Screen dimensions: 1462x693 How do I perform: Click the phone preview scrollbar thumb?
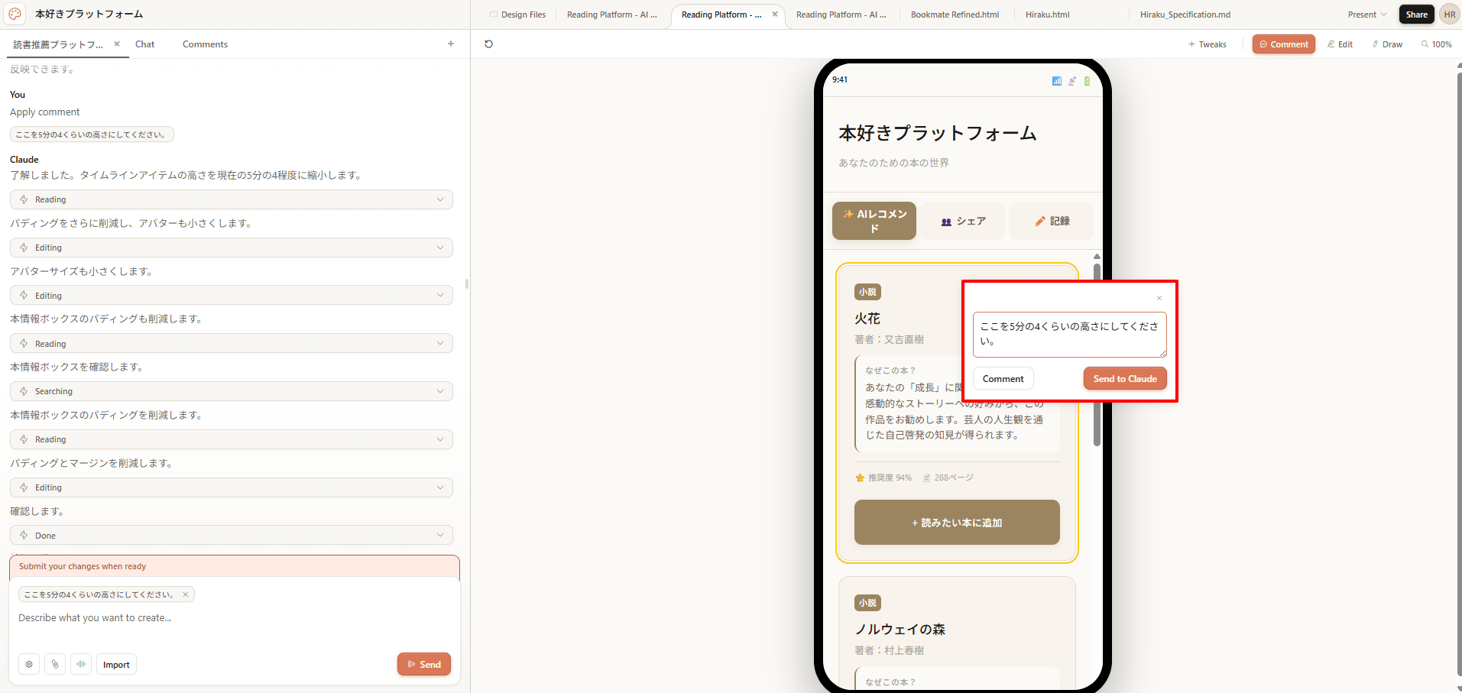coord(1097,355)
